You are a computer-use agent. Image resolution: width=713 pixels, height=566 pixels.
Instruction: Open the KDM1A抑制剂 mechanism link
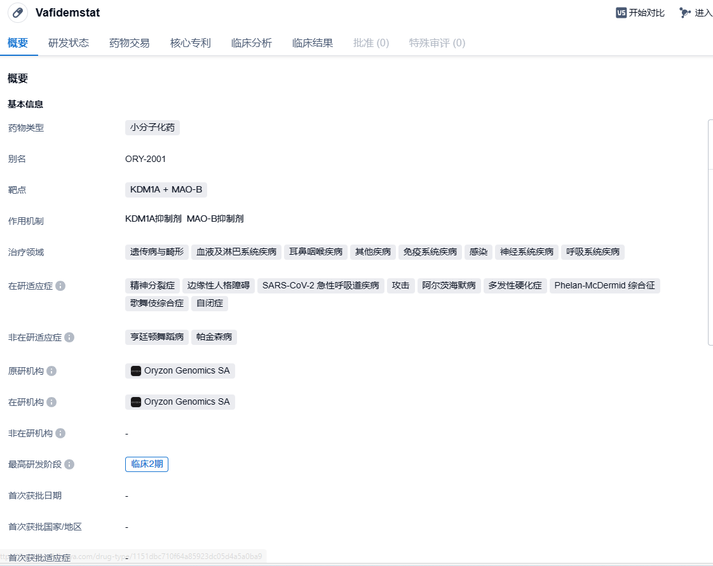(153, 219)
